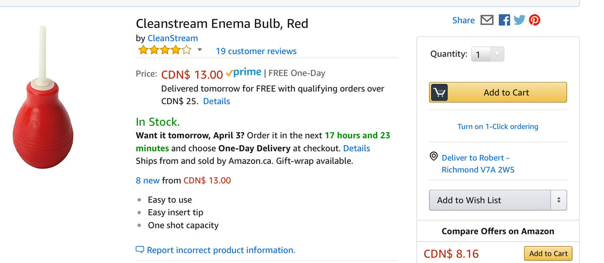Report incorrect product information
The height and width of the screenshot is (263, 604).
point(220,250)
